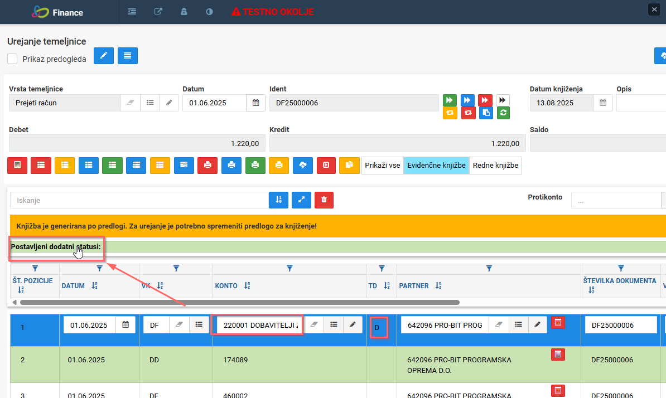Open the Partner list selector in row 1
Viewport: 666px width, 398px height.
pos(519,324)
